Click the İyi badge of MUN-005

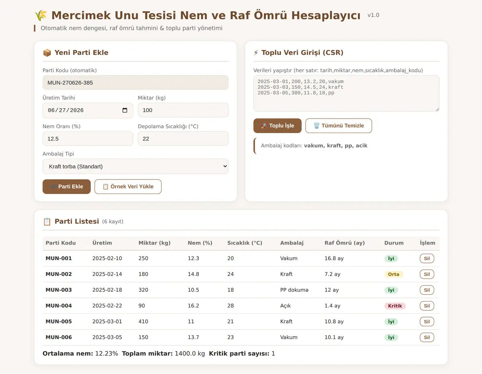[391, 321]
